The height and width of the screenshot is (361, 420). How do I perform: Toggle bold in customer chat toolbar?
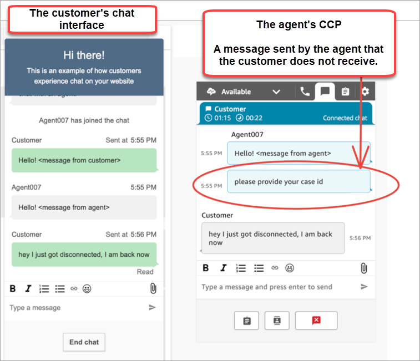13,288
